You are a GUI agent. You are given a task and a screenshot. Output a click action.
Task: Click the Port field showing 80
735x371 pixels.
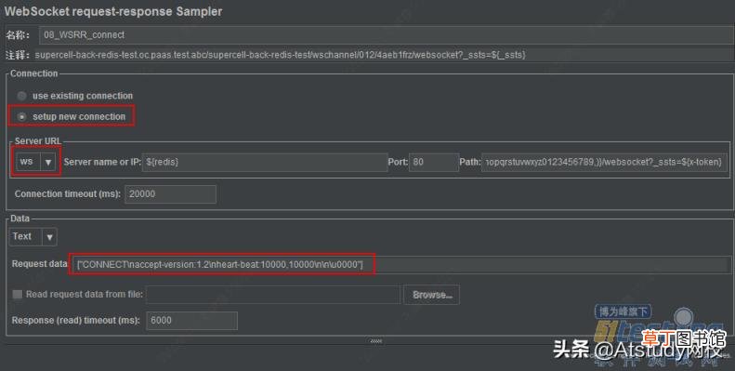coord(434,162)
